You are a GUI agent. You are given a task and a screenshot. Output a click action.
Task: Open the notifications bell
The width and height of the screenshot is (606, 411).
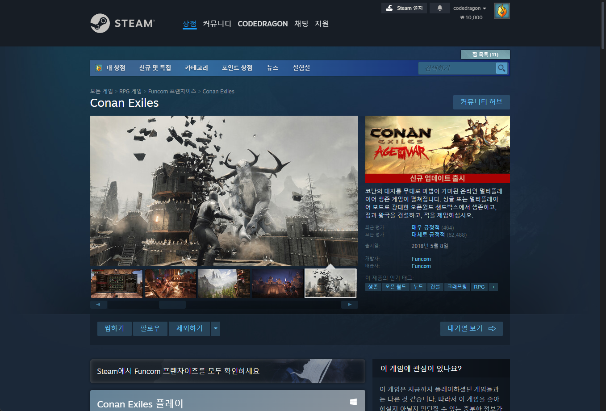(x=440, y=8)
